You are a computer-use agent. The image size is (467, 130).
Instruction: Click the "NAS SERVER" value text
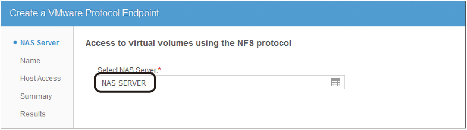point(124,83)
